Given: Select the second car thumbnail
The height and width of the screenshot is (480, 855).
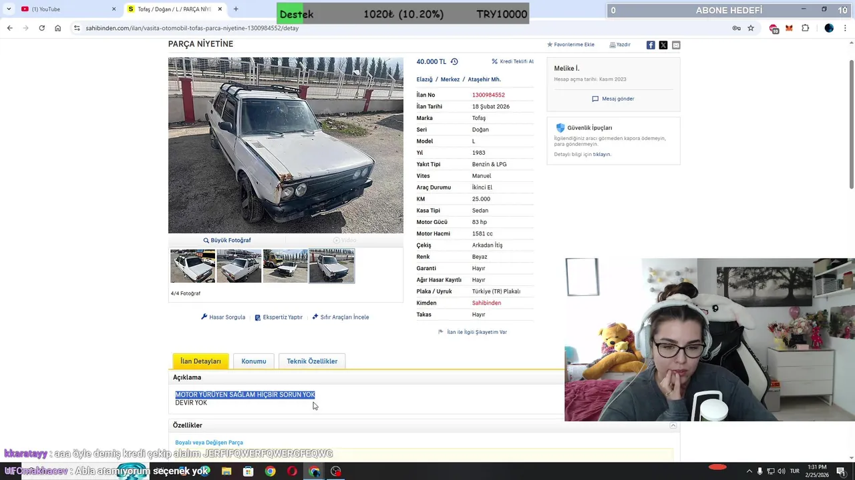Looking at the screenshot, I should coord(239,266).
